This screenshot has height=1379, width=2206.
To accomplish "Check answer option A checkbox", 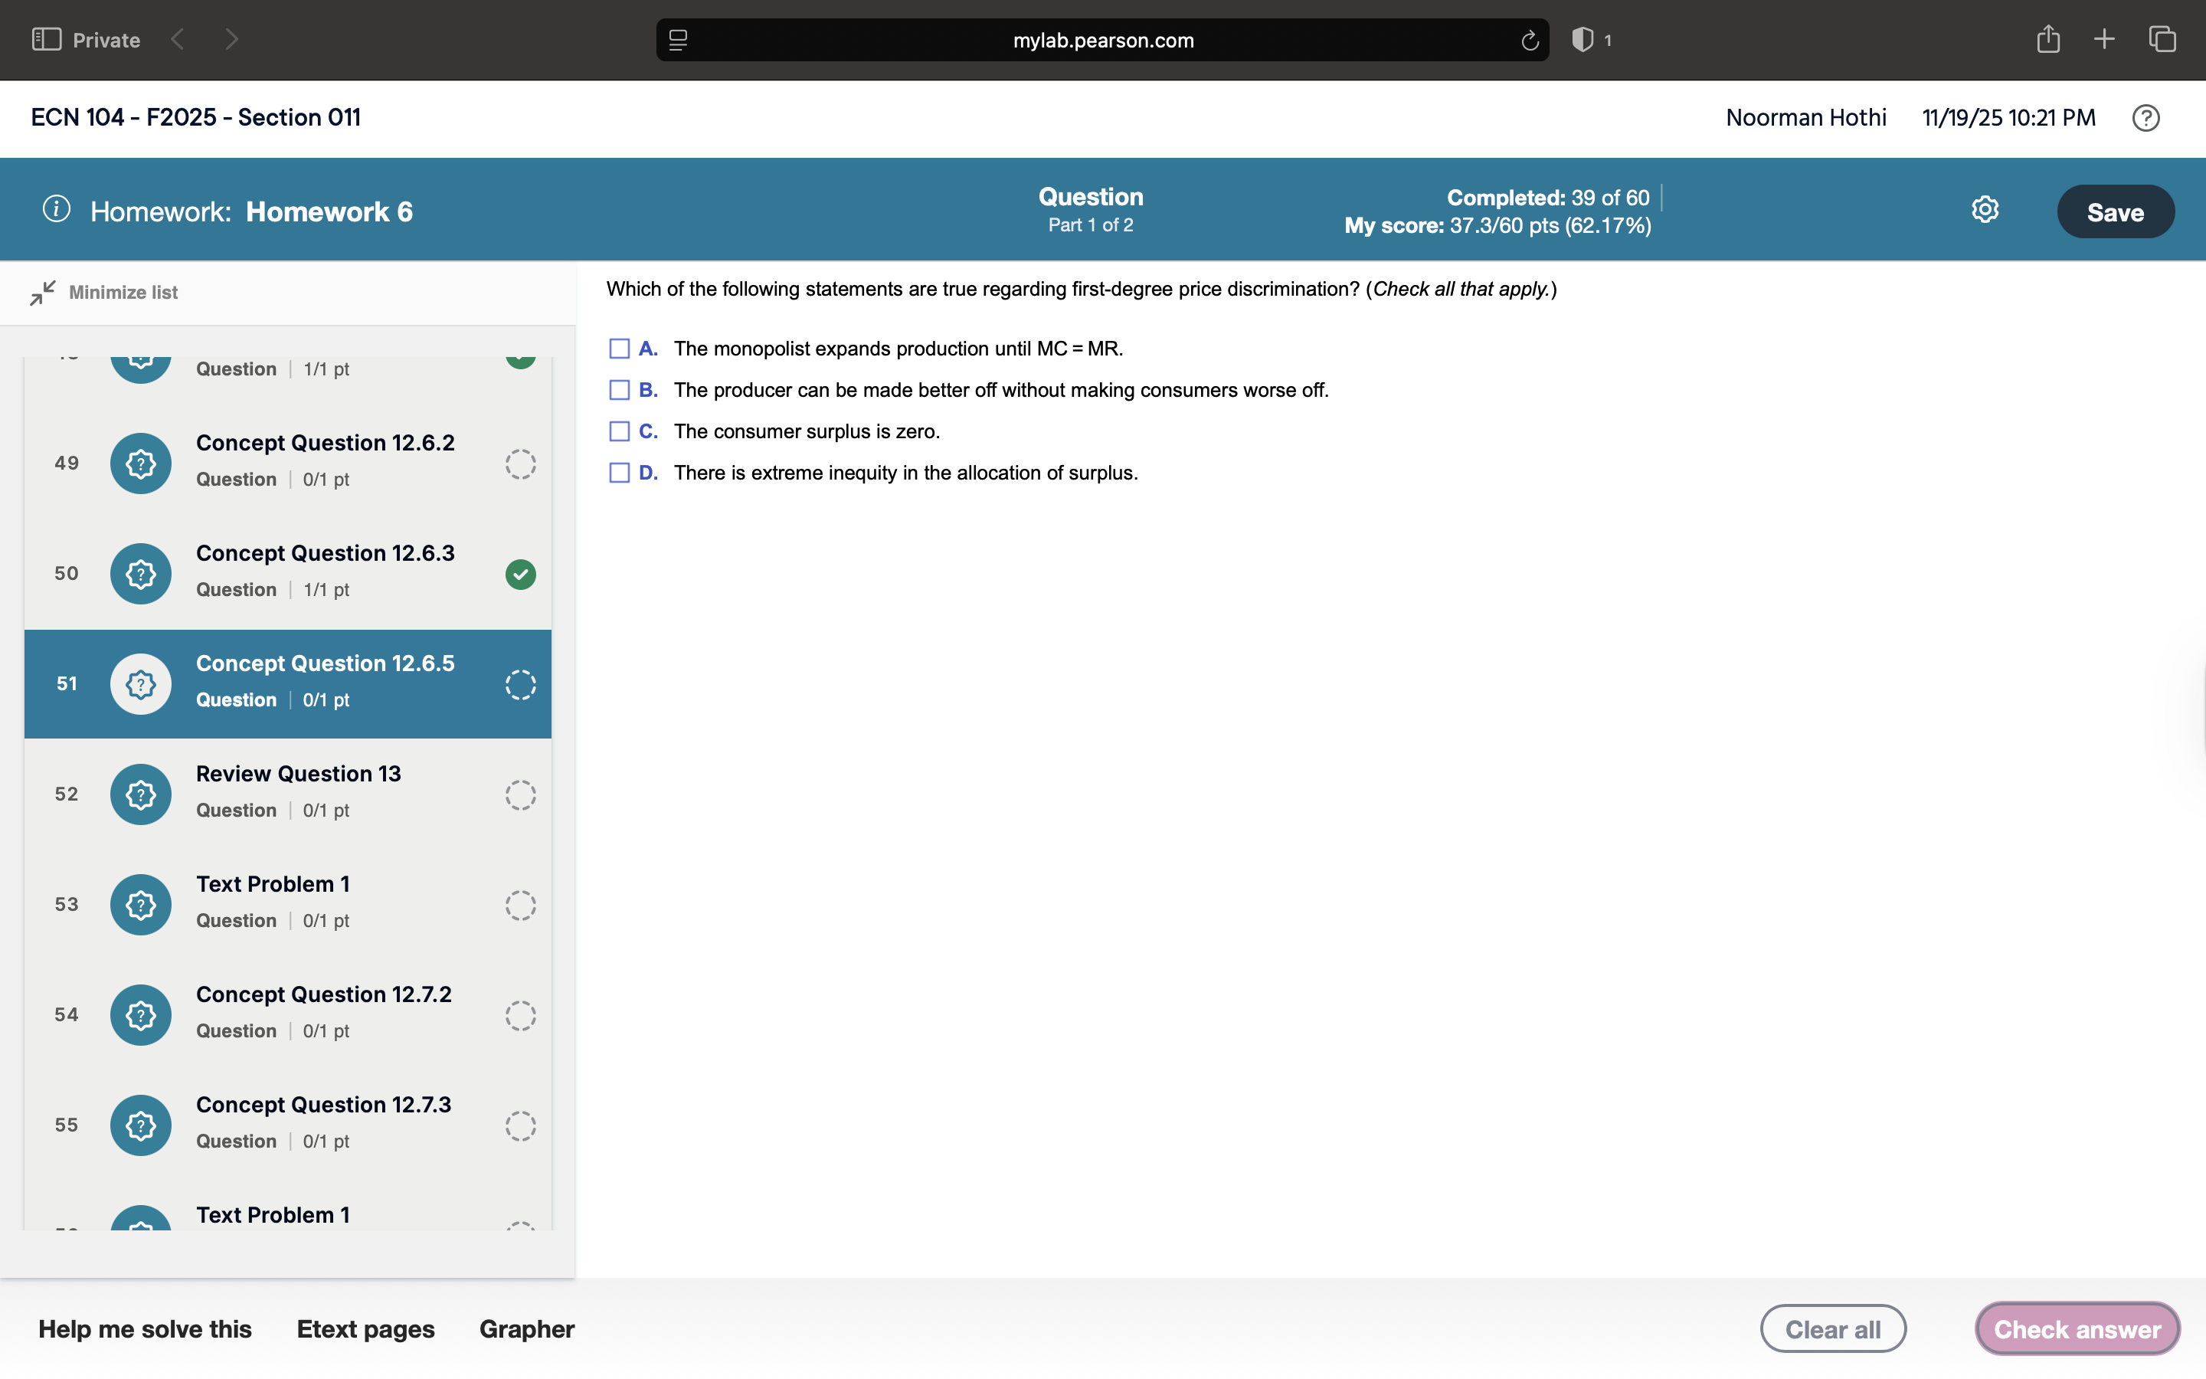I will pyautogui.click(x=619, y=349).
